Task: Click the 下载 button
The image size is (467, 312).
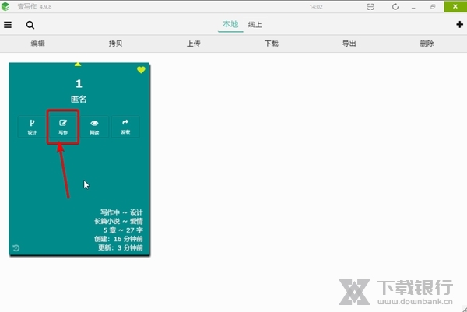Action: (272, 44)
